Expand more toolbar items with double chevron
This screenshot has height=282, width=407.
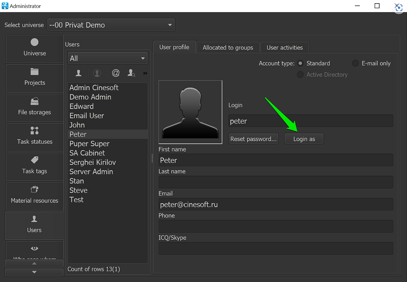coord(145,73)
